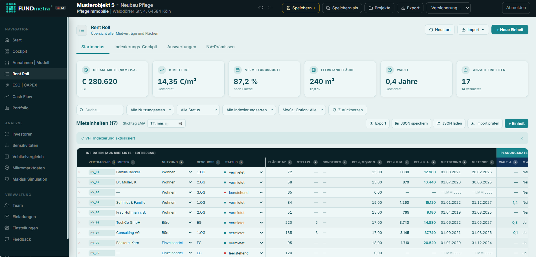This screenshot has height=257, width=536.
Task: Switch to the Indexierungs-Cockpit tab
Action: tap(136, 47)
